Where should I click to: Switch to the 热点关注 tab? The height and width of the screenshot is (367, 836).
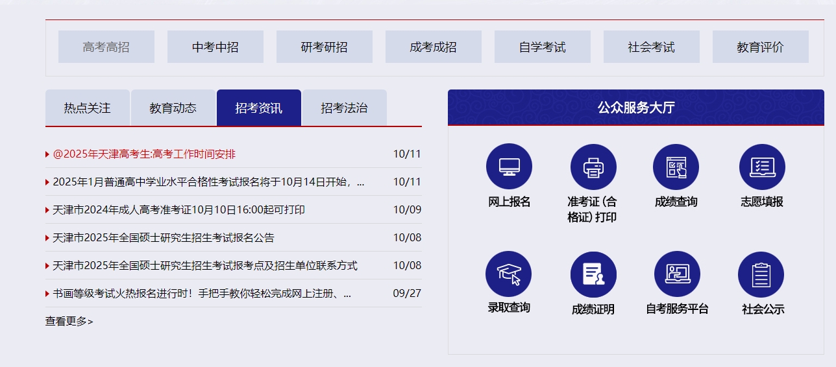pos(88,108)
